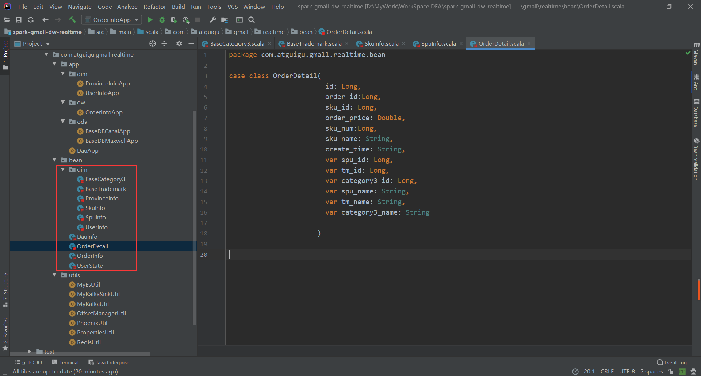The width and height of the screenshot is (701, 376).
Task: Run with coverage icon in toolbar
Action: 174,20
